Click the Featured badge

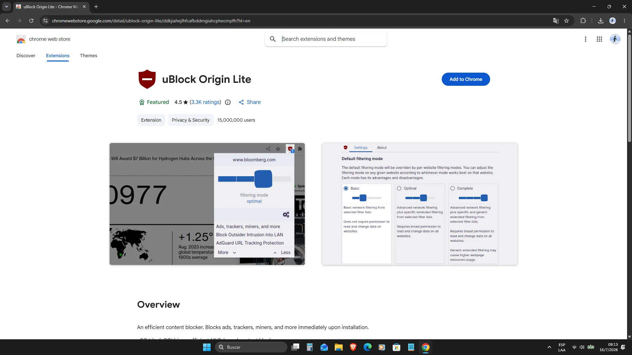[x=154, y=102]
